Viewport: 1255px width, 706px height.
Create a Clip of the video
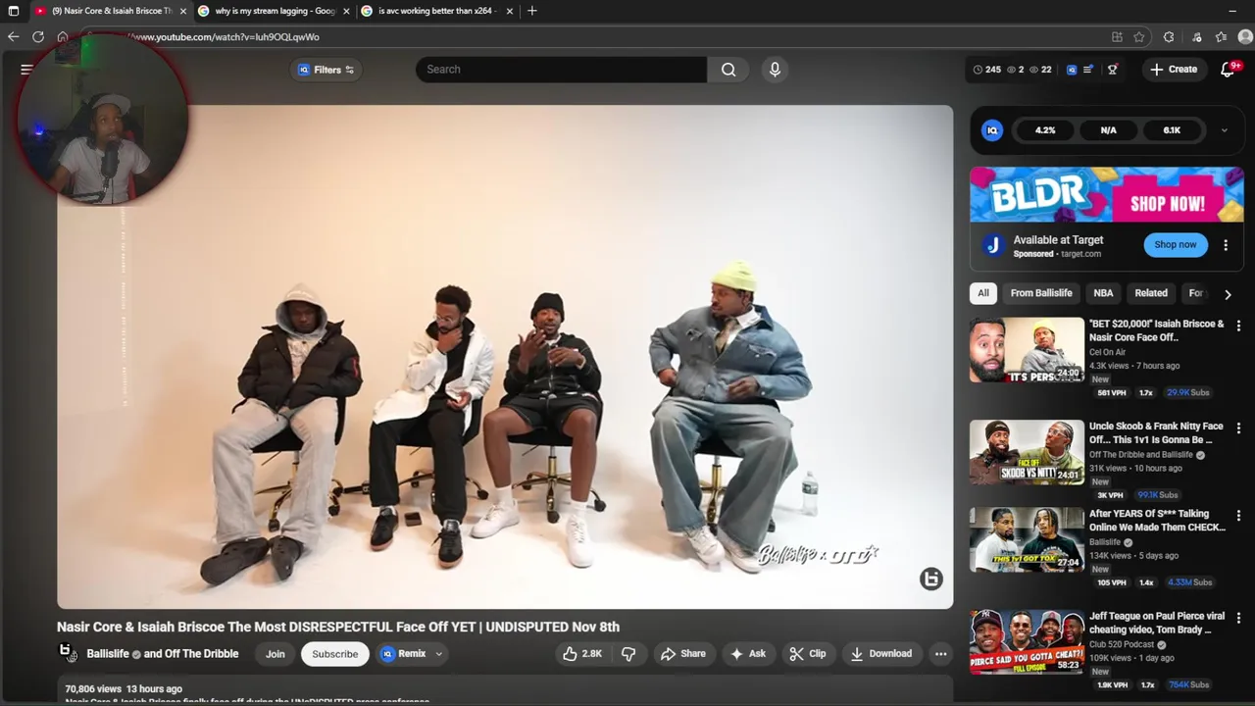[809, 654]
